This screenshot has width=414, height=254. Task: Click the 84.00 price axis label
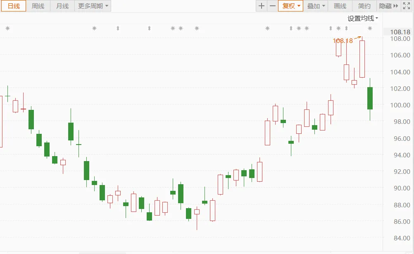402,238
